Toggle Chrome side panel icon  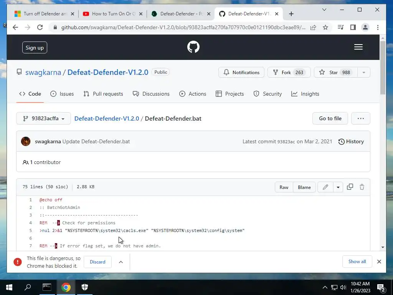(353, 27)
